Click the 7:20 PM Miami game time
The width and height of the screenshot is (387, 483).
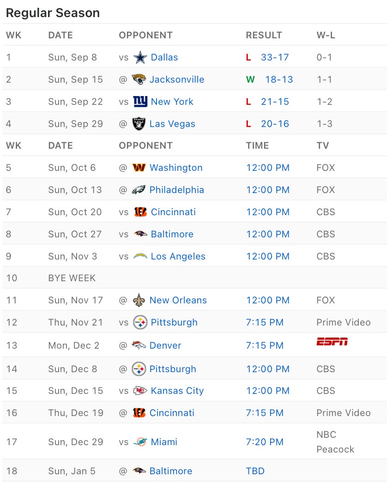[265, 442]
